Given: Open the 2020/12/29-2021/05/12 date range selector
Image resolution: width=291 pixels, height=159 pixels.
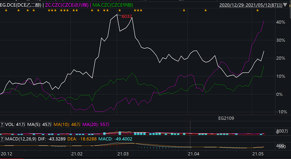Looking at the screenshot, I should click(251, 5).
